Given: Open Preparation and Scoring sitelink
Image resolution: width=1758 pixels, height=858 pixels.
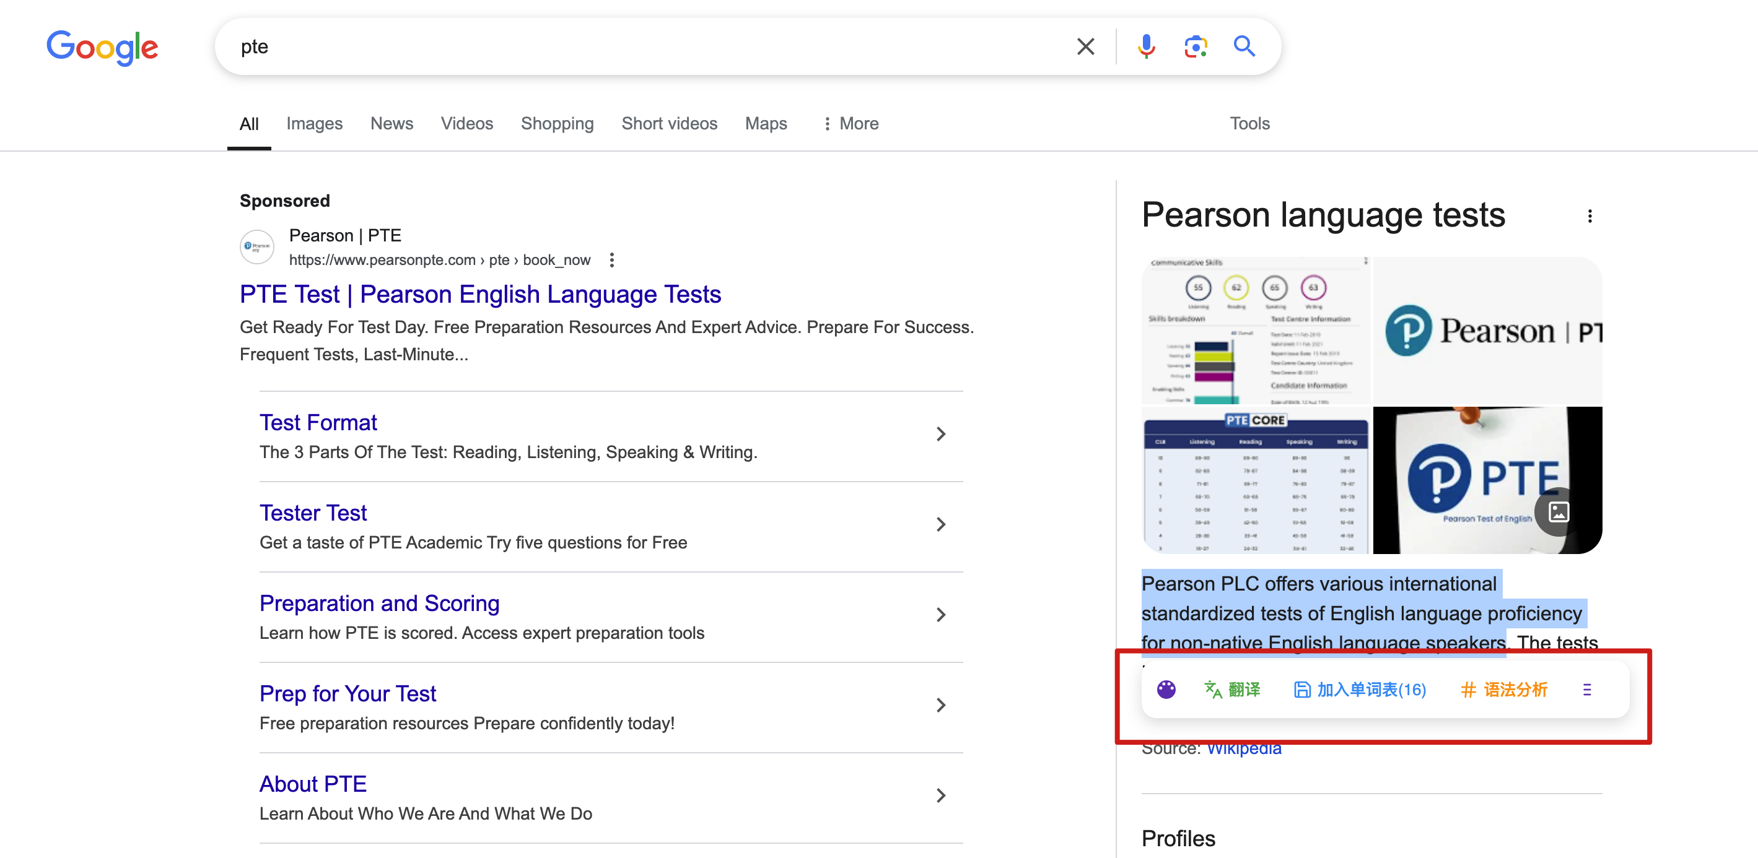Looking at the screenshot, I should point(380,603).
